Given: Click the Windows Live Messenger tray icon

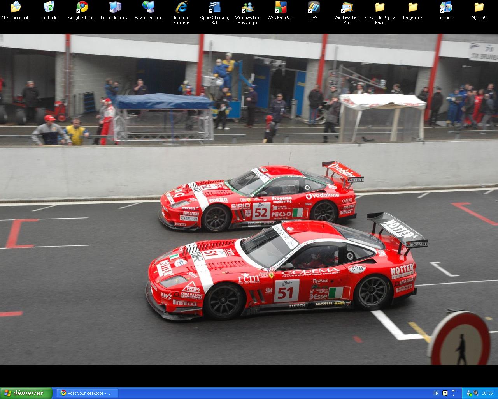Looking at the screenshot, I should click(x=469, y=393).
